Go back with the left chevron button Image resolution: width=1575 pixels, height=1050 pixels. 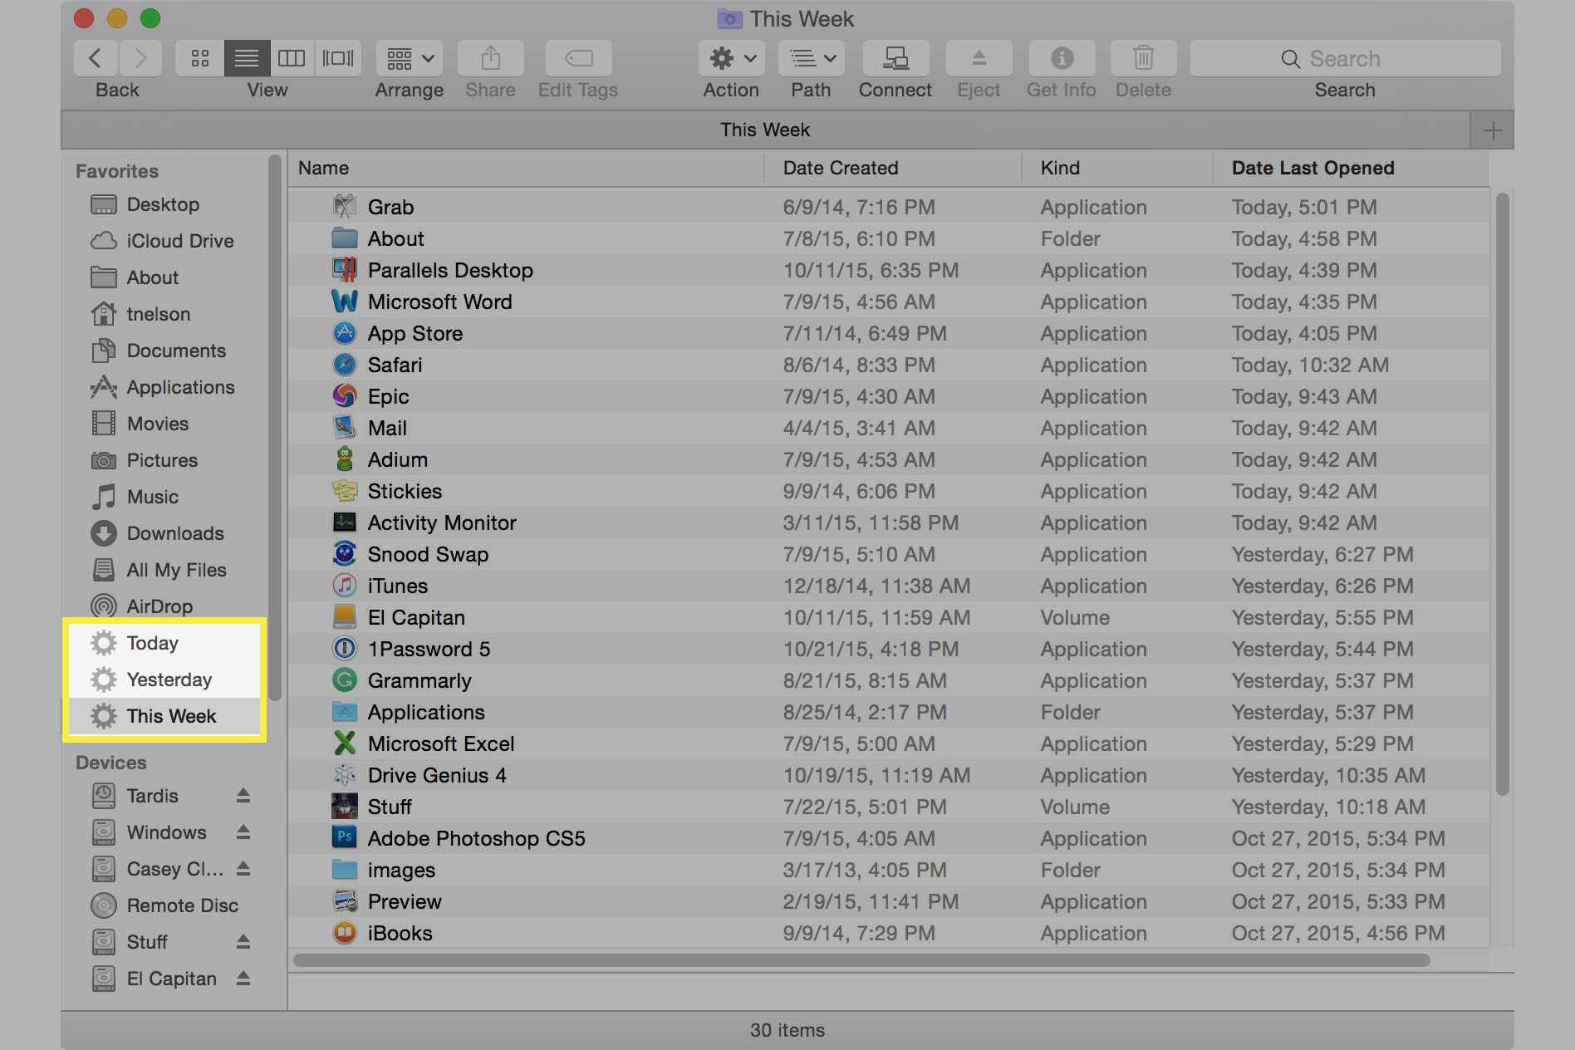click(96, 58)
